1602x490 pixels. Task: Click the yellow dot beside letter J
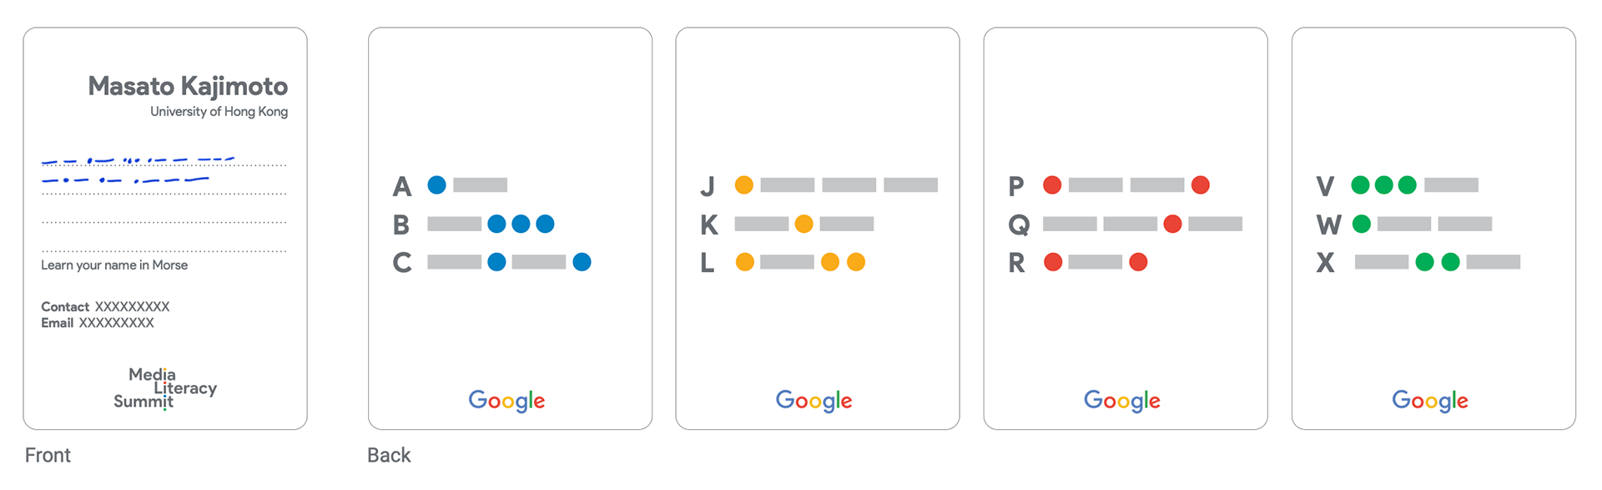(x=744, y=184)
